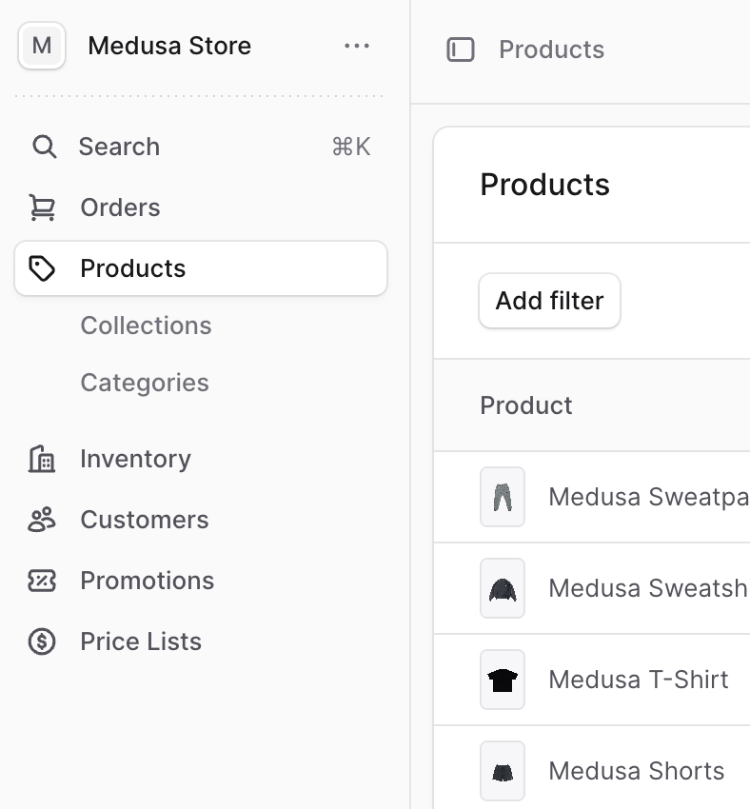Click the Orders shopping cart icon
The image size is (750, 809).
coord(42,207)
